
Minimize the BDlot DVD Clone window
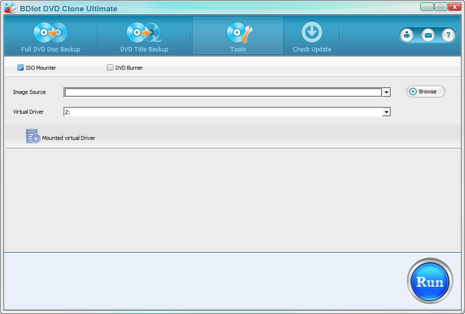pyautogui.click(x=427, y=7)
